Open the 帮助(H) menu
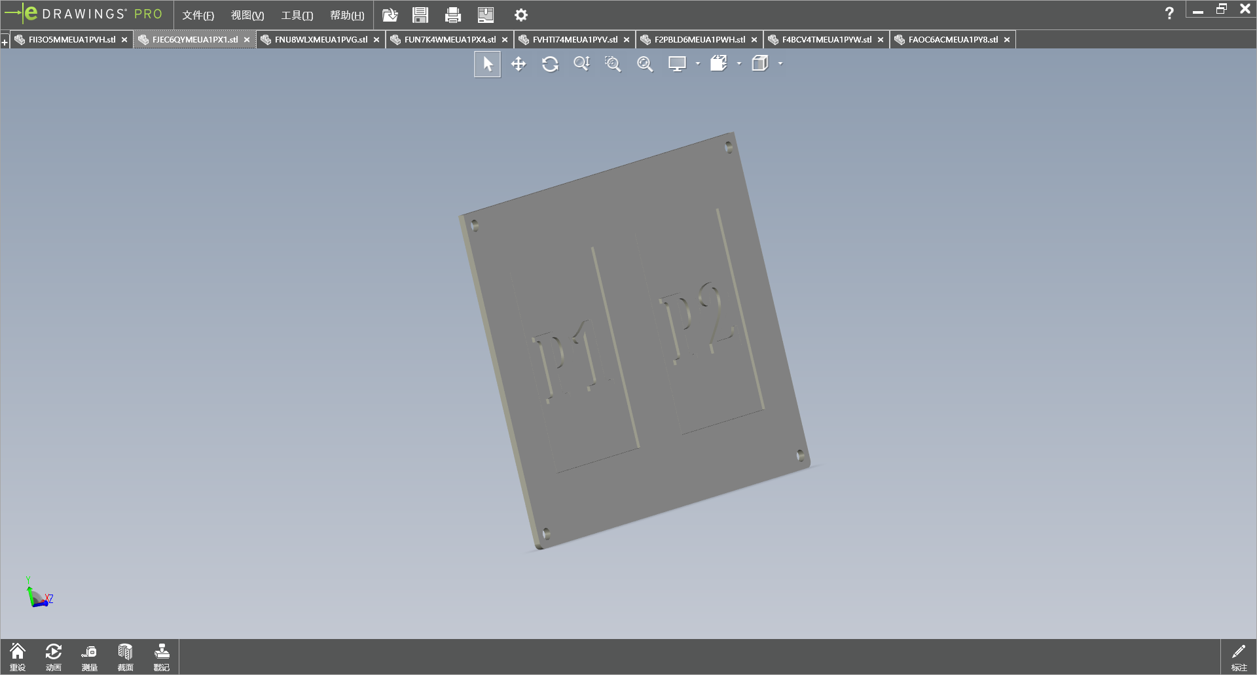 click(347, 15)
